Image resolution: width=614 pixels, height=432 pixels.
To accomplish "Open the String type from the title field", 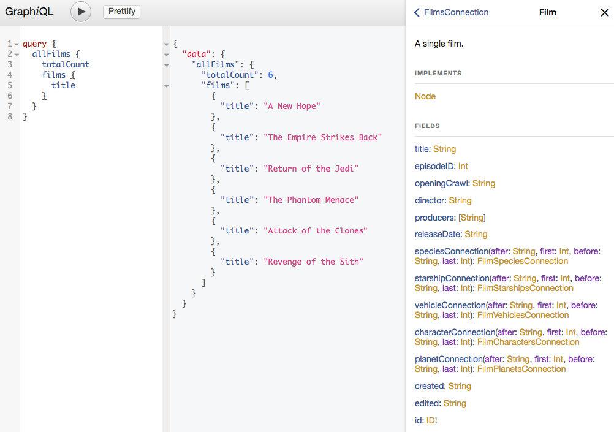I will 445,149.
